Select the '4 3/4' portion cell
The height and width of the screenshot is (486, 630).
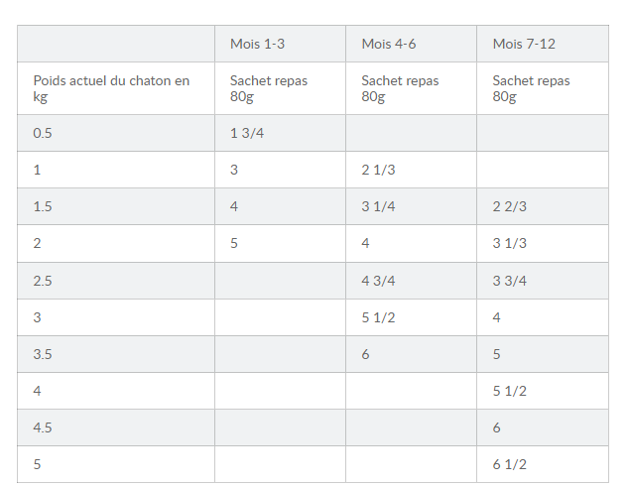(x=378, y=281)
